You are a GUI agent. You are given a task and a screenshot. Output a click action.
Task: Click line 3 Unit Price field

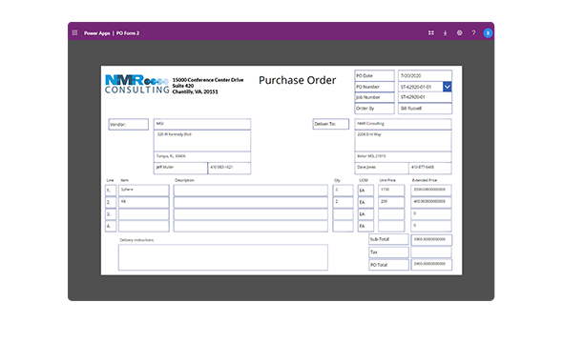(391, 214)
